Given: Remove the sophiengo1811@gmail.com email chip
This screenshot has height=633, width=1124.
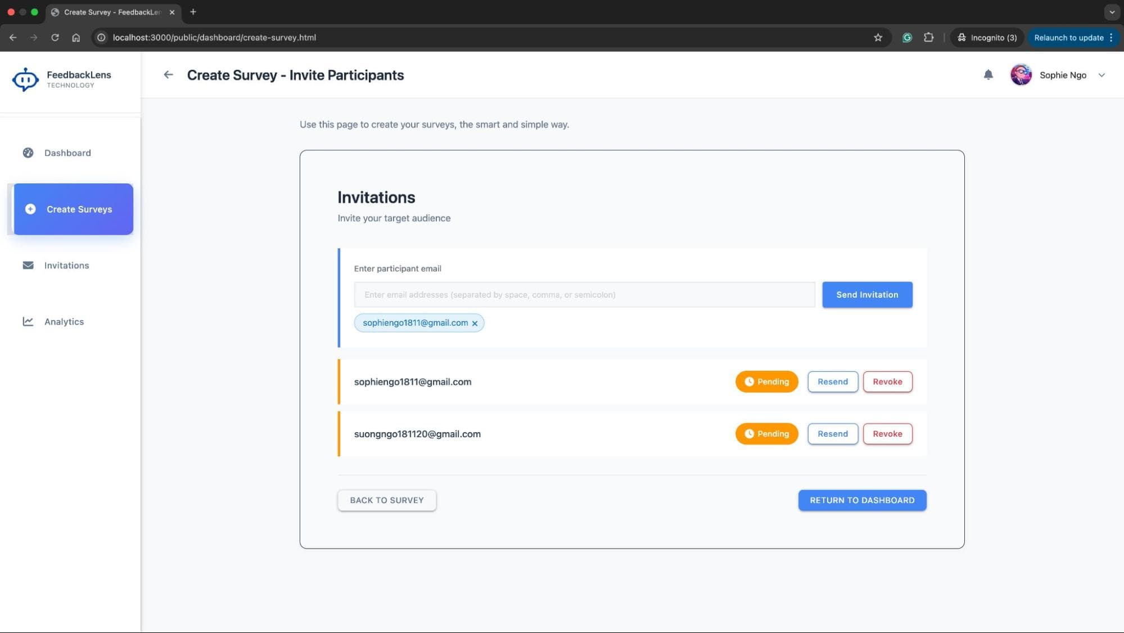Looking at the screenshot, I should point(475,324).
